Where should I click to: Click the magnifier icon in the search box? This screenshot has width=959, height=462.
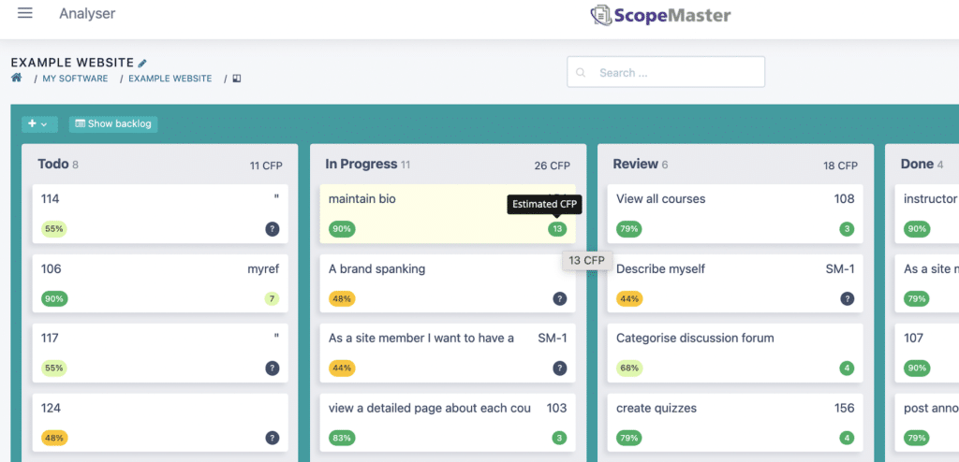click(x=581, y=73)
